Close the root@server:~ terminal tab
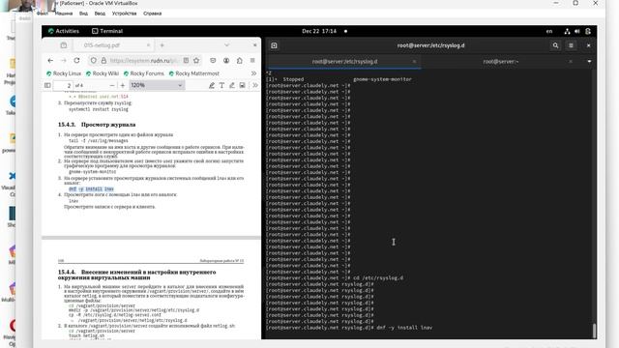The image size is (619, 348). pos(571,62)
